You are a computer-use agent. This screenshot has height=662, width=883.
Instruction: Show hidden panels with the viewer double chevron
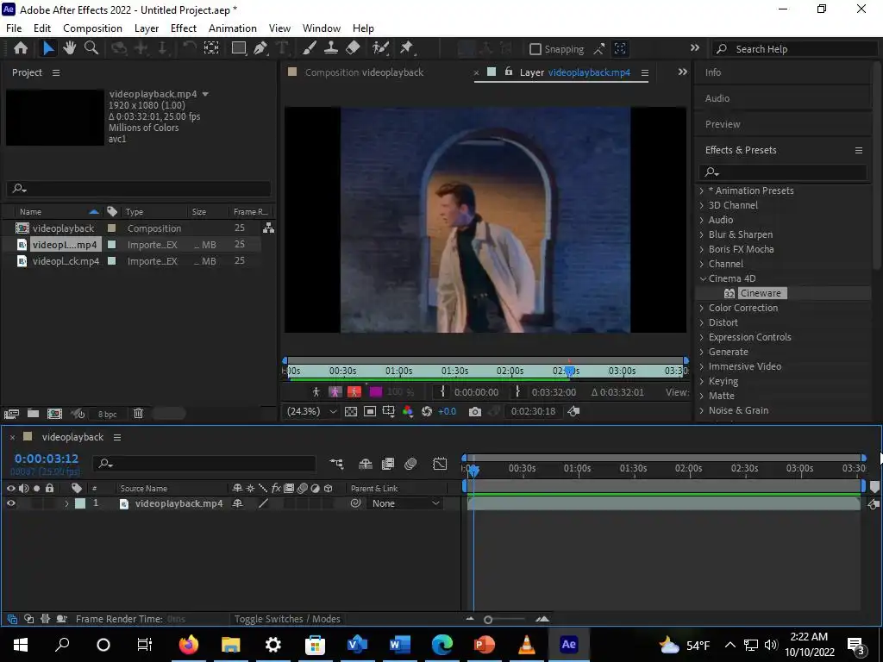click(683, 72)
